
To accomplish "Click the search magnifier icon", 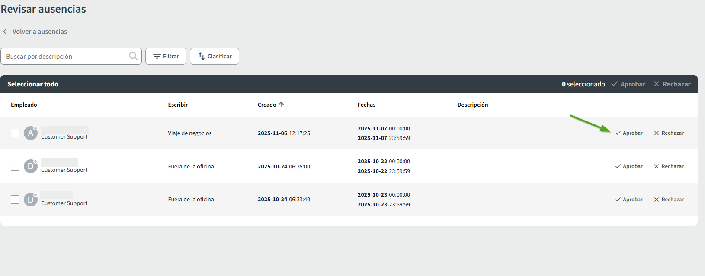I will click(133, 56).
